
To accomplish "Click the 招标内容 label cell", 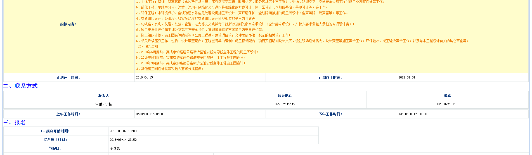I will click(x=68, y=24).
